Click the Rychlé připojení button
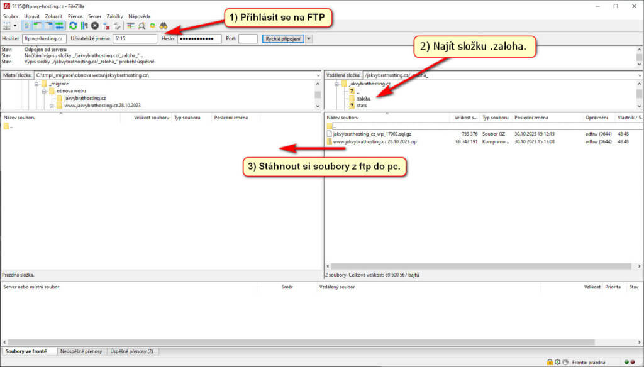Screen dimensions: 644x367 (282, 39)
